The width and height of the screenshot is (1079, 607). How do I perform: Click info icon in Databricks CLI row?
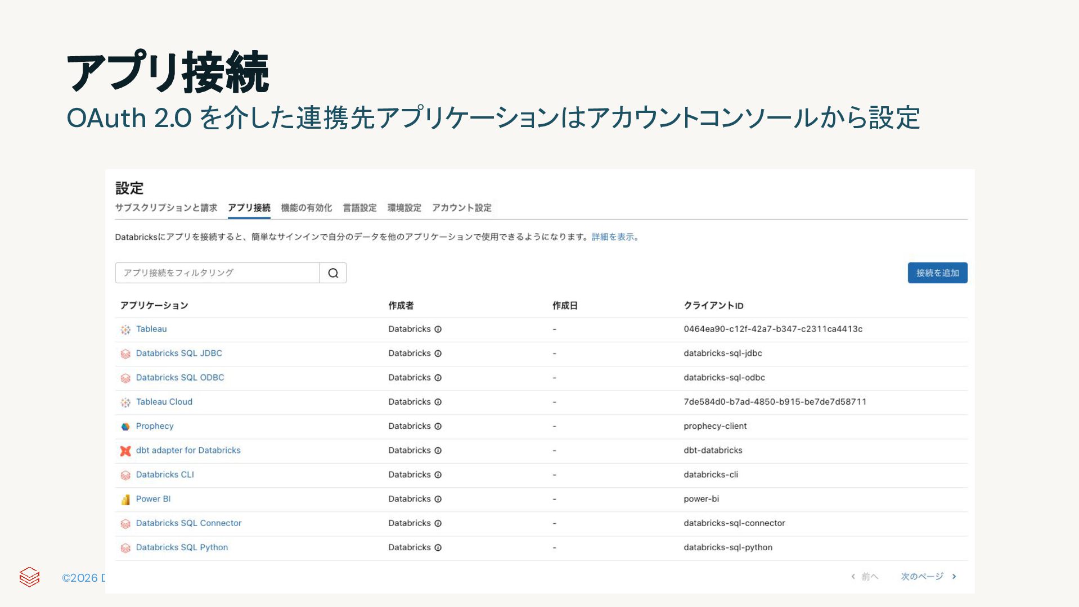[x=438, y=475]
